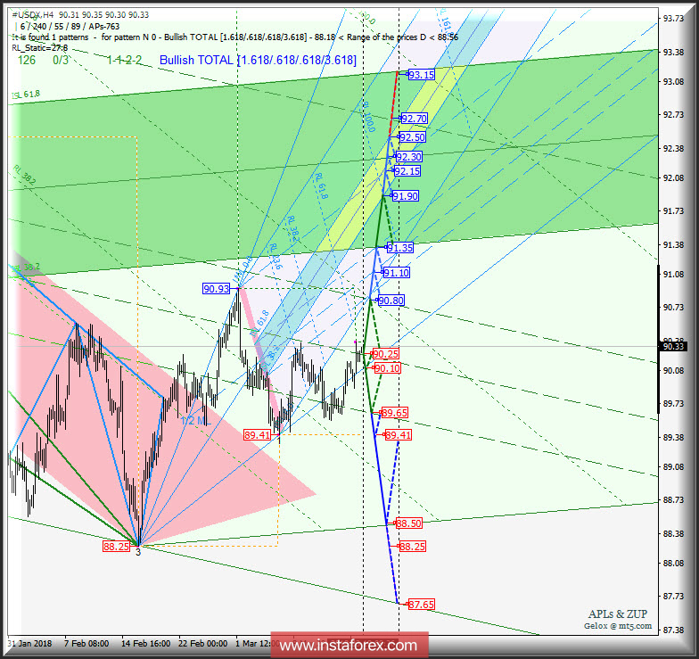
Task: Click the 93.38 price axis value
Action: tap(673, 52)
